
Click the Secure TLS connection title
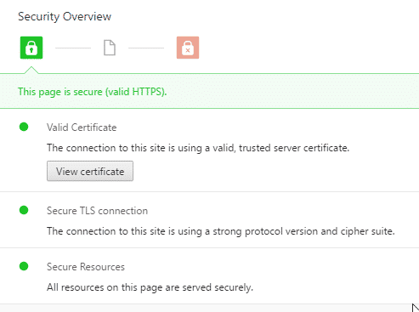(x=97, y=211)
